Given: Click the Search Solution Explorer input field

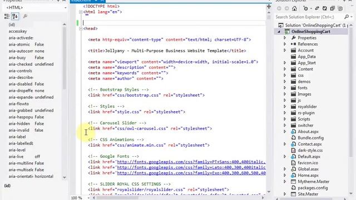Looking at the screenshot, I should point(309,17).
